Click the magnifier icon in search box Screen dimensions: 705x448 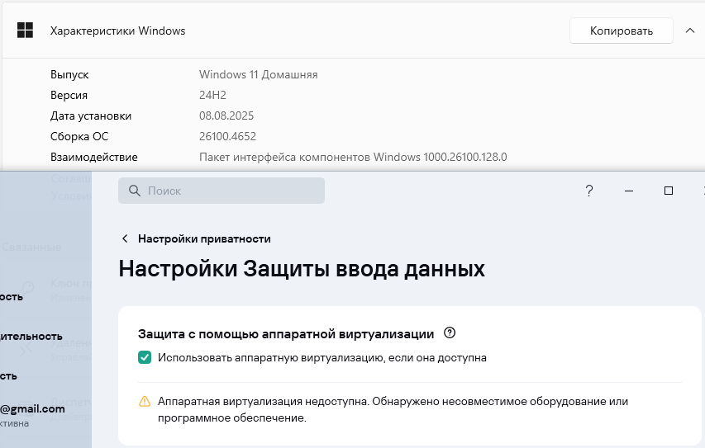tap(135, 191)
